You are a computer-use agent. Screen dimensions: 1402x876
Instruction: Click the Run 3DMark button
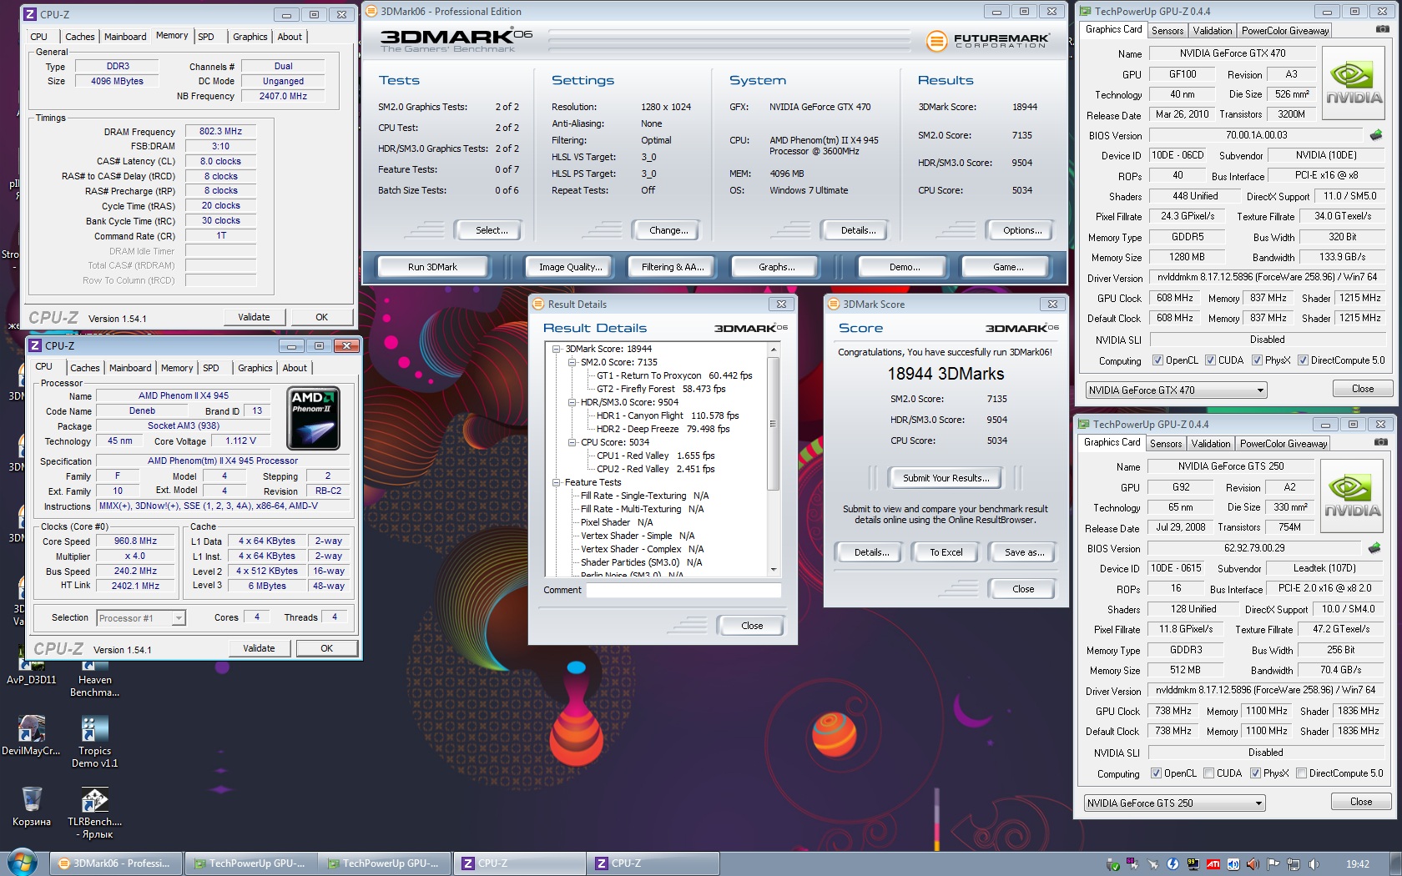(x=432, y=267)
